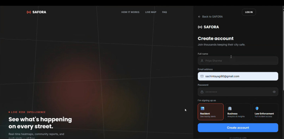This screenshot has height=139, width=284.
Task: Click the envelope icon in the email field
Action: coord(202,76)
